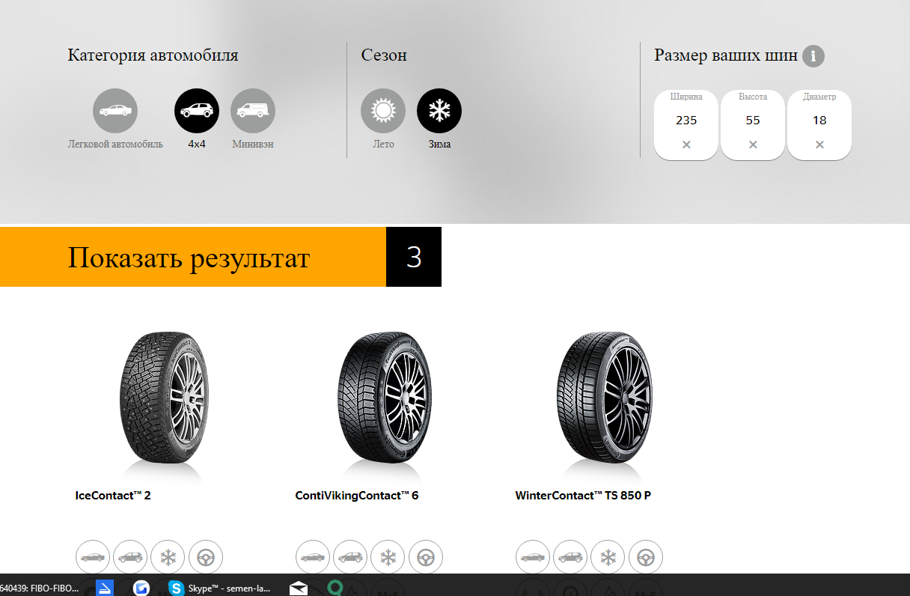Select the Минивэн category icon
The image size is (910, 596).
pos(253,111)
